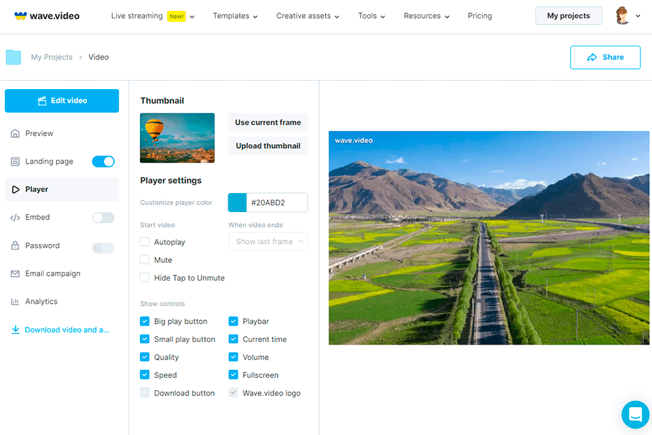The width and height of the screenshot is (652, 435).
Task: Uncheck the Big play button checkbox
Action: [x=145, y=321]
